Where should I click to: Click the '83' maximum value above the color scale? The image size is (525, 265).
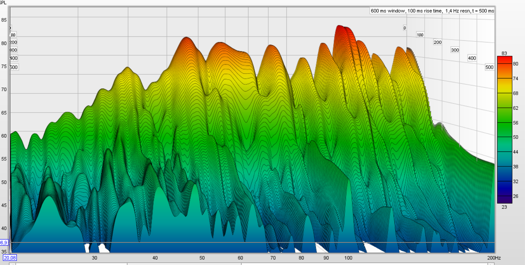[x=504, y=53]
